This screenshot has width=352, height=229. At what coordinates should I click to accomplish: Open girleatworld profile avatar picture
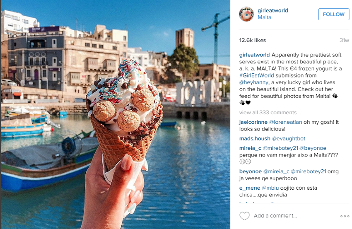(246, 14)
